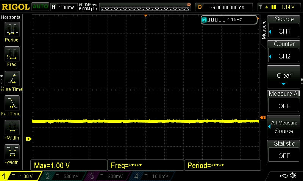This screenshot has width=303, height=181.
Task: Click the AUTO status button
Action: [x=40, y=7]
